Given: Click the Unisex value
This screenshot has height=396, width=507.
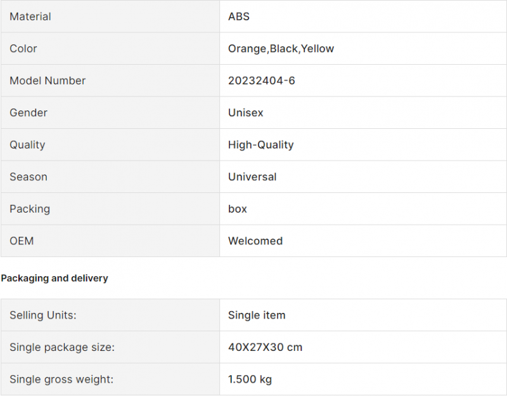Looking at the screenshot, I should click(x=245, y=113).
